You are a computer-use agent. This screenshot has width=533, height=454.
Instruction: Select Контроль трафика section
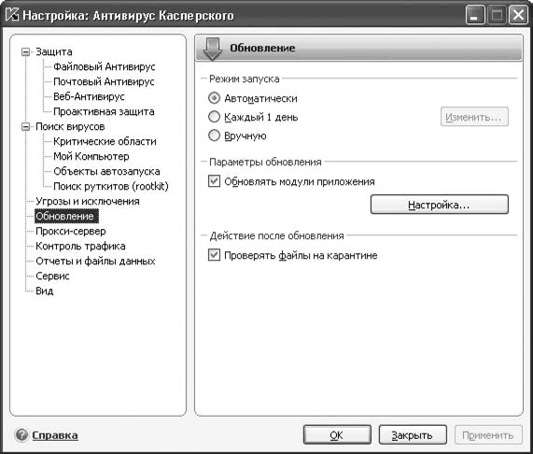coord(80,246)
